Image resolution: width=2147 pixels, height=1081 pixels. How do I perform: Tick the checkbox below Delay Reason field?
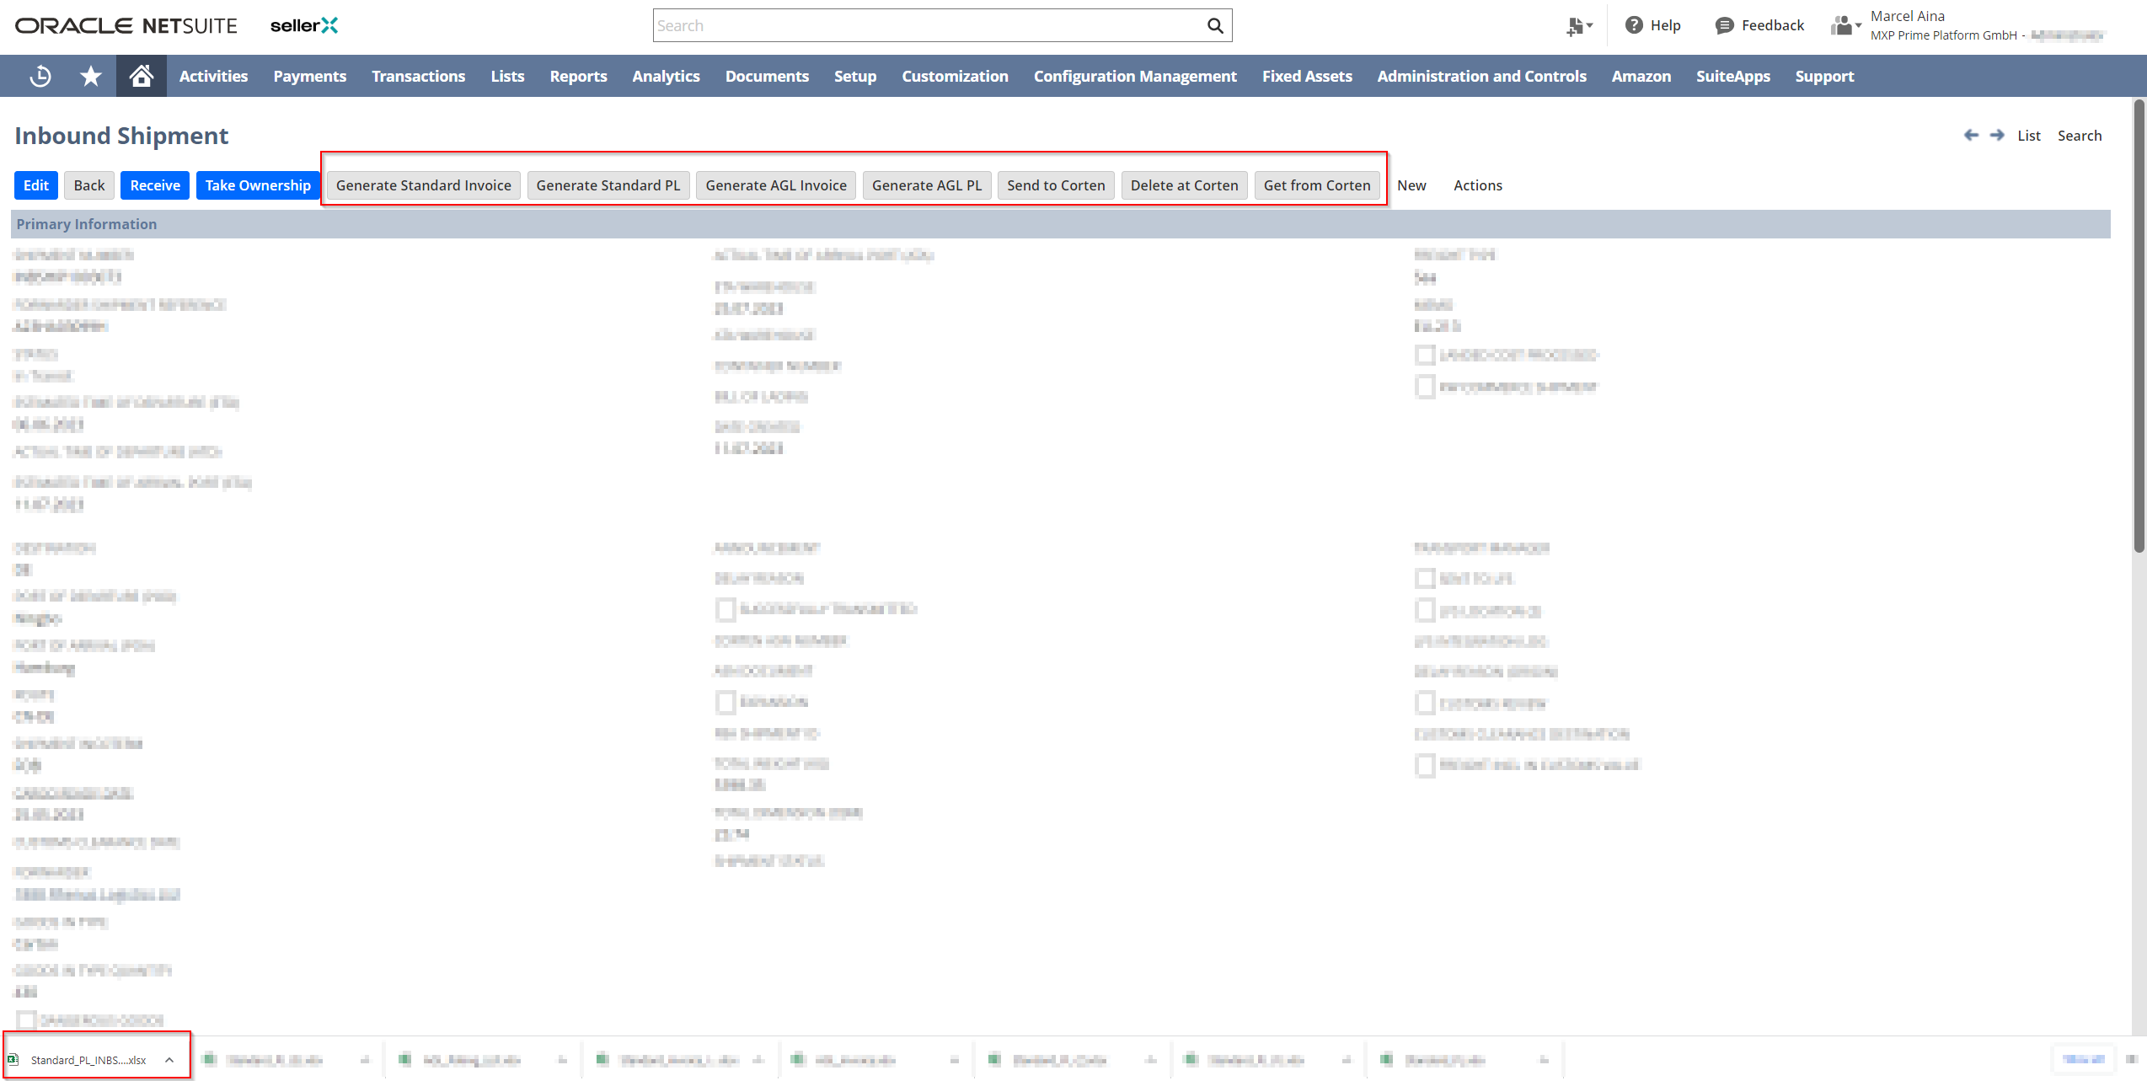[x=725, y=609]
